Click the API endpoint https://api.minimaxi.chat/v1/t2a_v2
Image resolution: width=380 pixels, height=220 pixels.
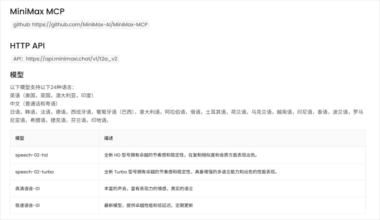point(72,59)
